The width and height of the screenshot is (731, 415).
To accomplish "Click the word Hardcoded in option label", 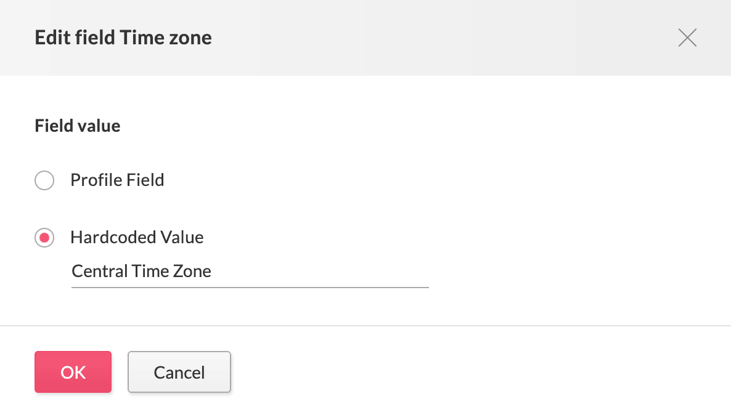I will coord(113,237).
